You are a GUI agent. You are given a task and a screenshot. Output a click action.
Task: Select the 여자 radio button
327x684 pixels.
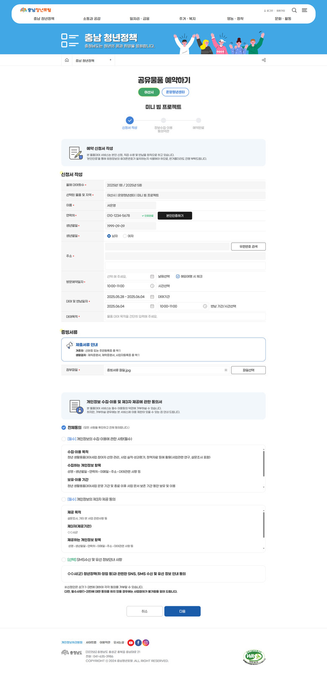tap(125, 236)
